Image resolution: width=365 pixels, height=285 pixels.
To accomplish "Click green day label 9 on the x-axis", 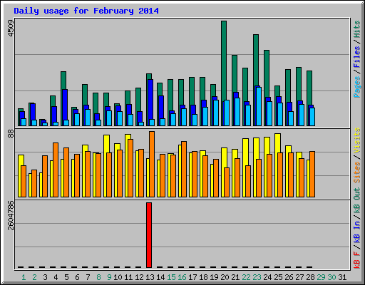I will click(x=109, y=277).
